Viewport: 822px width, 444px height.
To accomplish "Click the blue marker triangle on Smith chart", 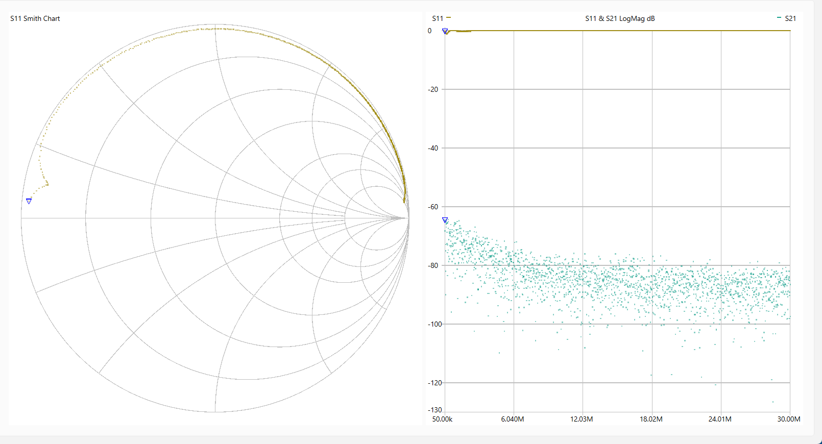I will (x=29, y=201).
